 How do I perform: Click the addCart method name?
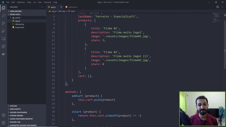(77, 96)
